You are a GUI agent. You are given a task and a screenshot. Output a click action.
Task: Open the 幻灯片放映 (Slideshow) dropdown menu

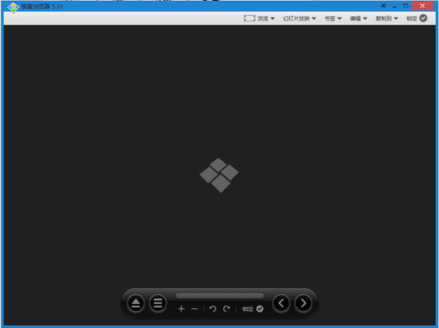pos(299,18)
